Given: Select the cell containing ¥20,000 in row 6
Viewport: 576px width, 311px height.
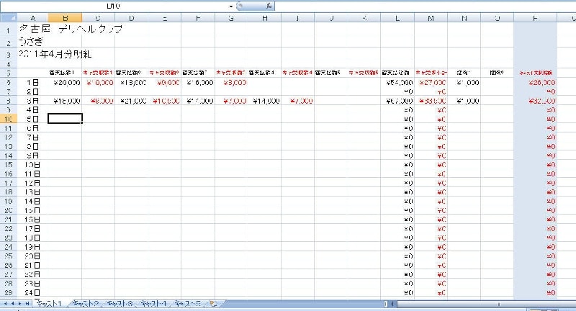Looking at the screenshot, I should tap(65, 82).
